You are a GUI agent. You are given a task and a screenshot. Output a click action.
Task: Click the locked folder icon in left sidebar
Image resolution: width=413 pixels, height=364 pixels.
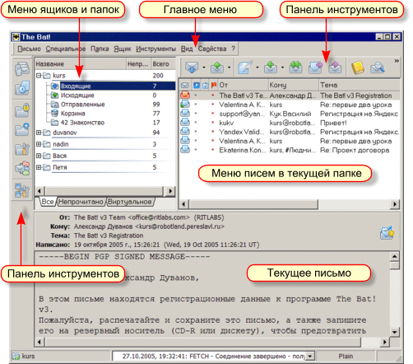point(22,110)
